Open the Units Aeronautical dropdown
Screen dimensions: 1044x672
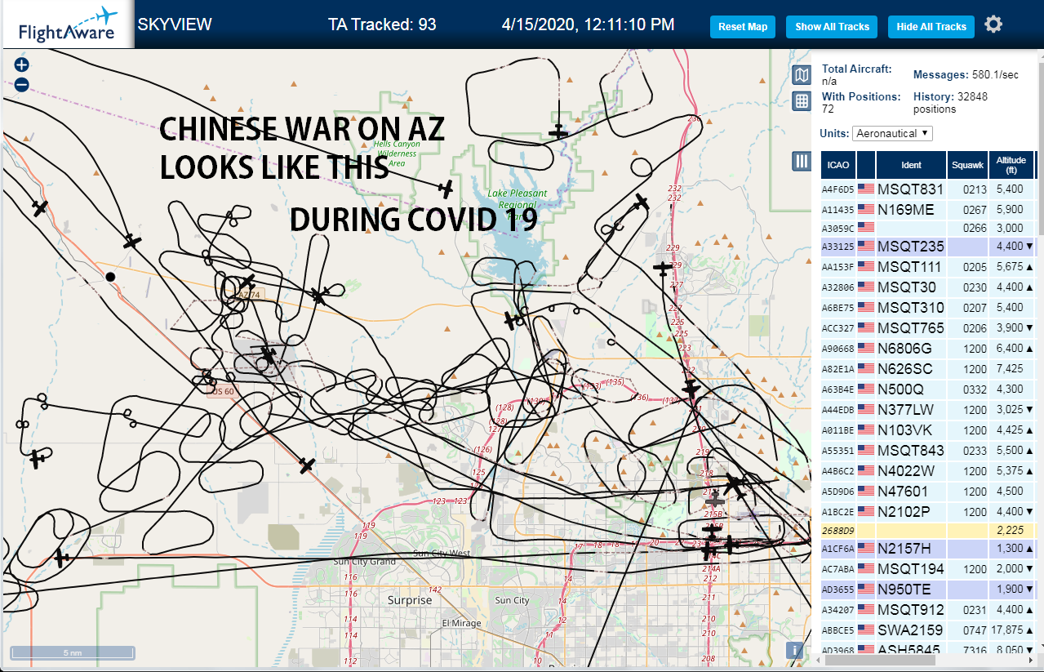point(892,133)
